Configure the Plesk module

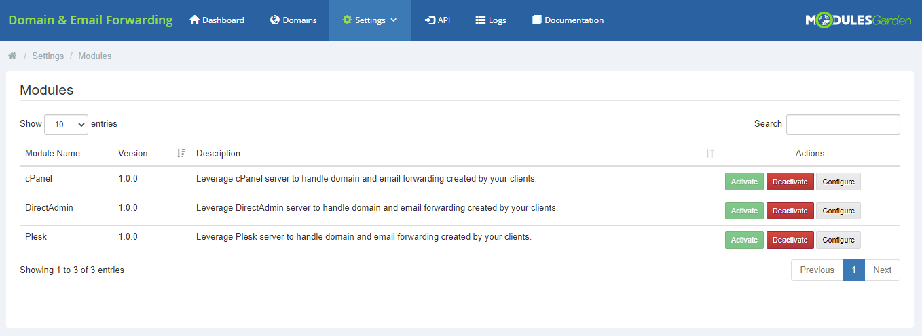point(838,240)
